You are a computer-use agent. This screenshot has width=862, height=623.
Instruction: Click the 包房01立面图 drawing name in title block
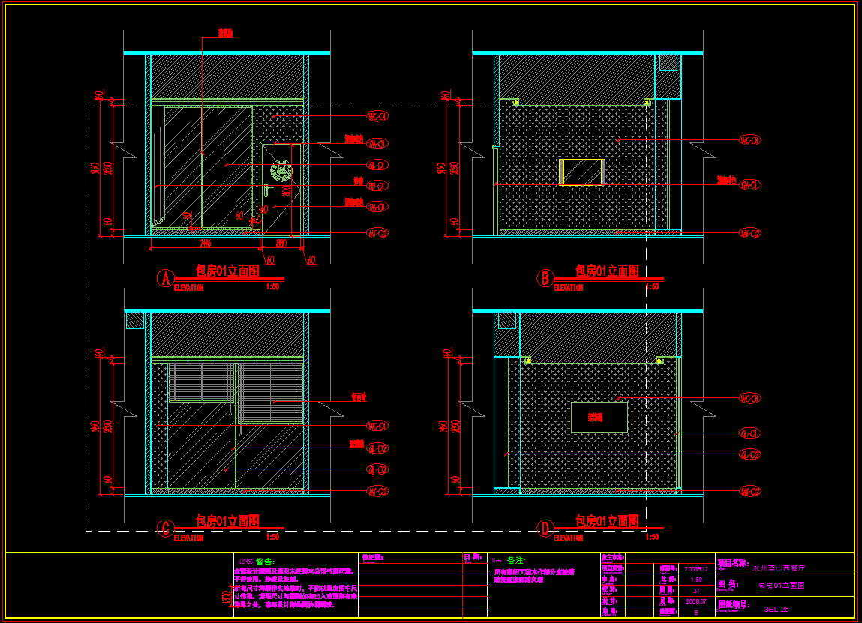[x=781, y=586]
